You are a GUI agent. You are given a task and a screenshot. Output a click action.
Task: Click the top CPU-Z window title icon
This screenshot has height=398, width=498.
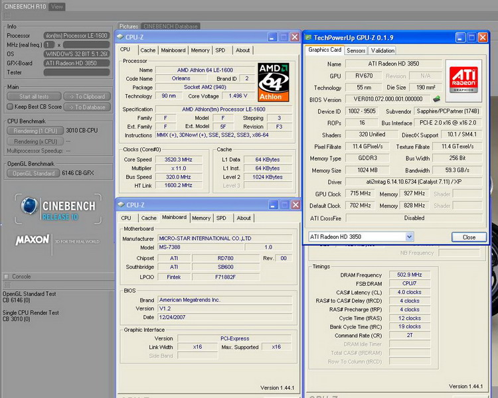[x=122, y=38]
